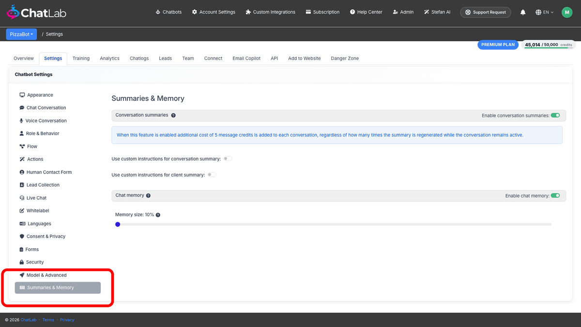Image resolution: width=581 pixels, height=327 pixels.
Task: Switch to the Training tab
Action: click(x=81, y=58)
